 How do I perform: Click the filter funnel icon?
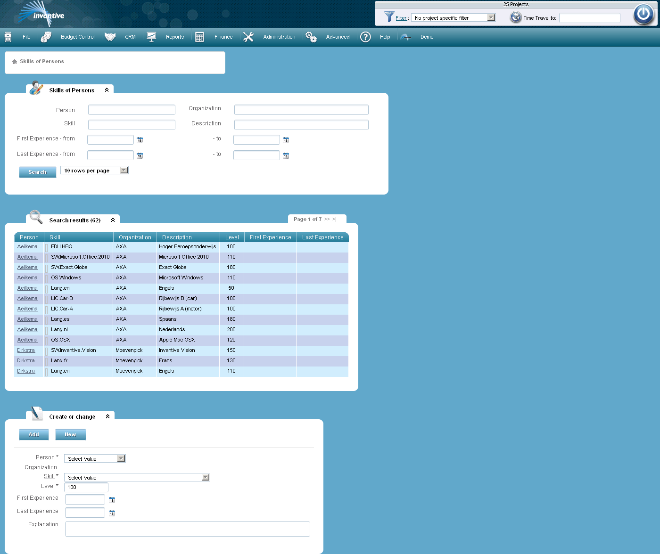pos(389,17)
